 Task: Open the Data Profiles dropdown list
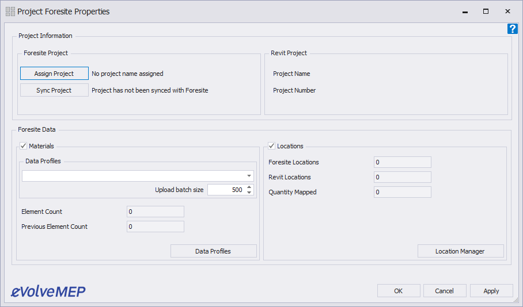tap(249, 176)
